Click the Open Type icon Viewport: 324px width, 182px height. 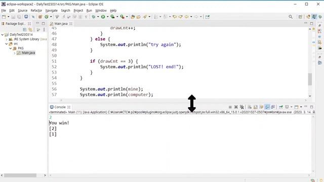point(133,17)
